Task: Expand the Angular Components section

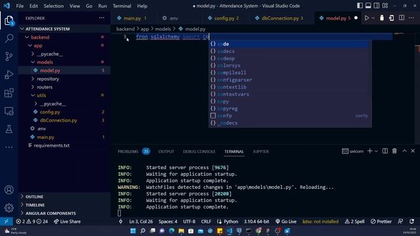Action: click(51, 213)
